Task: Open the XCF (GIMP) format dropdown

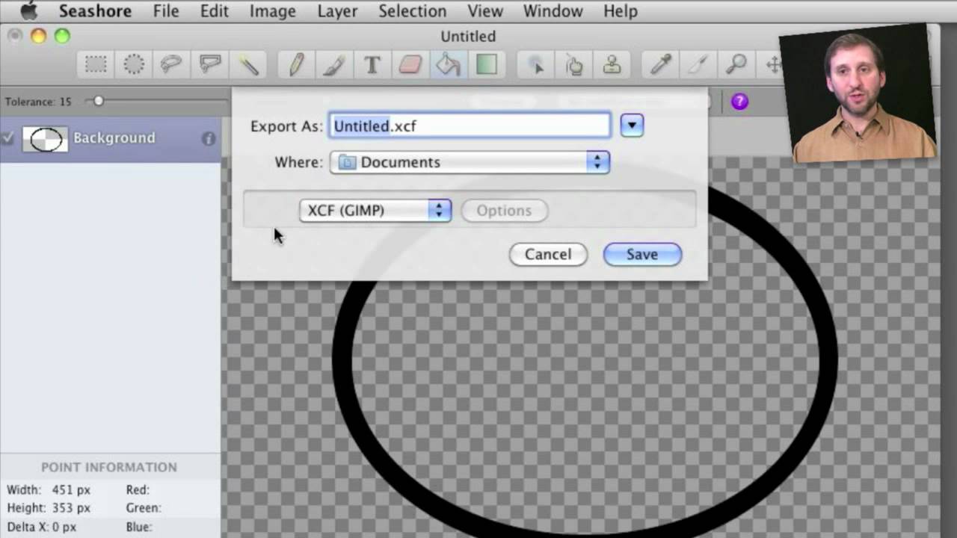Action: [x=375, y=211]
